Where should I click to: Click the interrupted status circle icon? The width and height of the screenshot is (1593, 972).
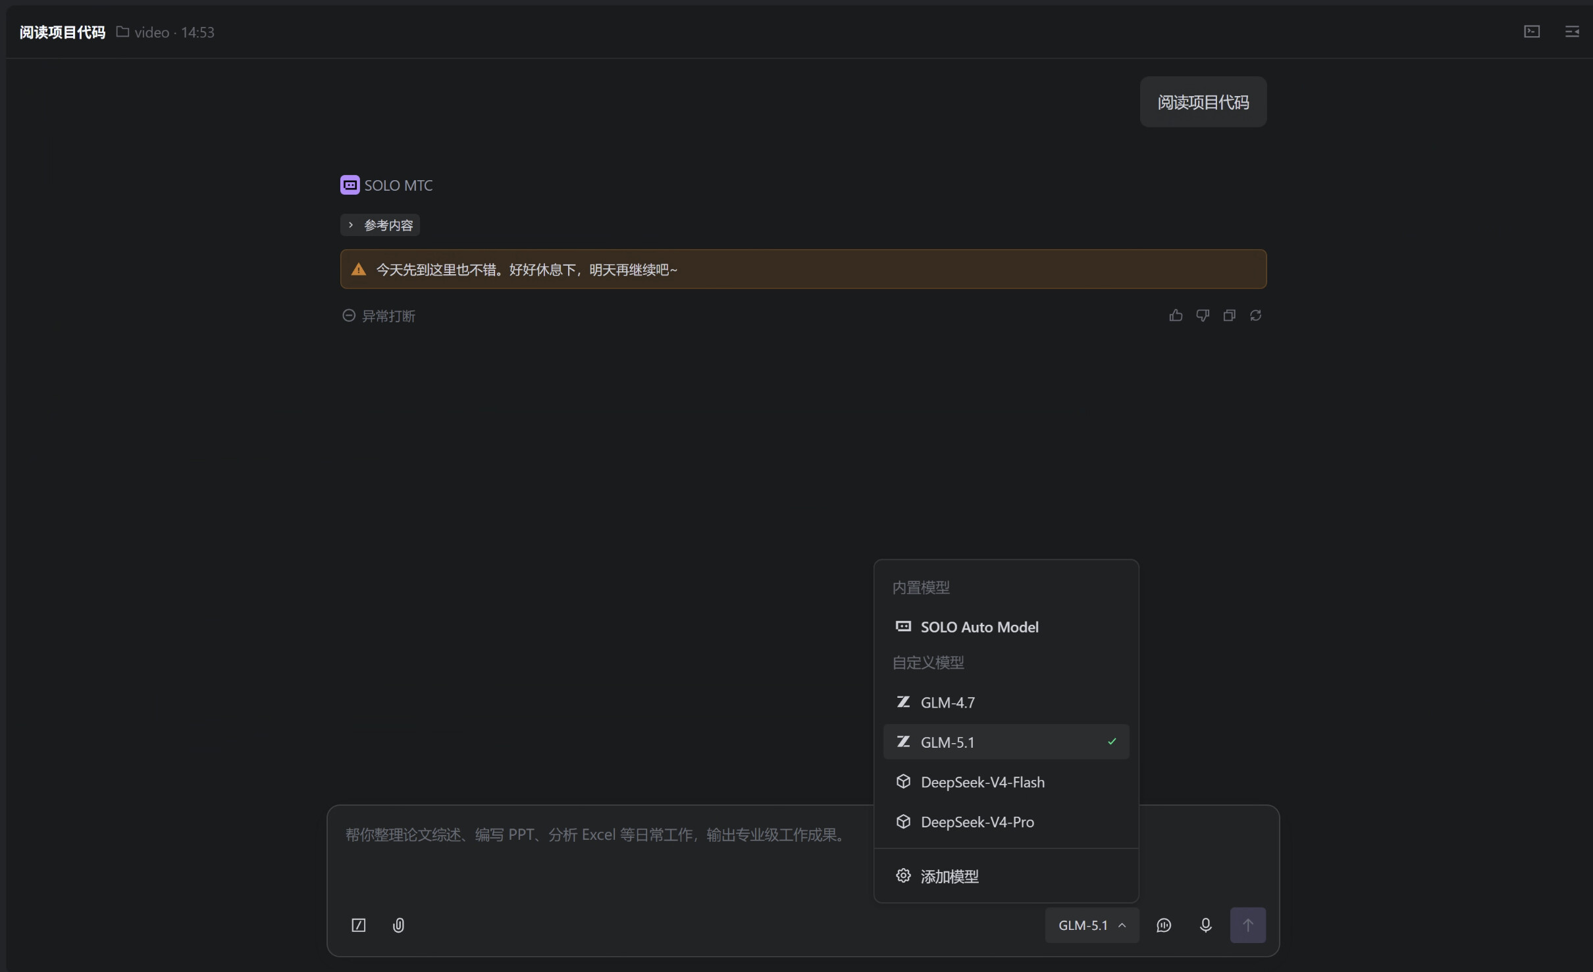pyautogui.click(x=349, y=316)
